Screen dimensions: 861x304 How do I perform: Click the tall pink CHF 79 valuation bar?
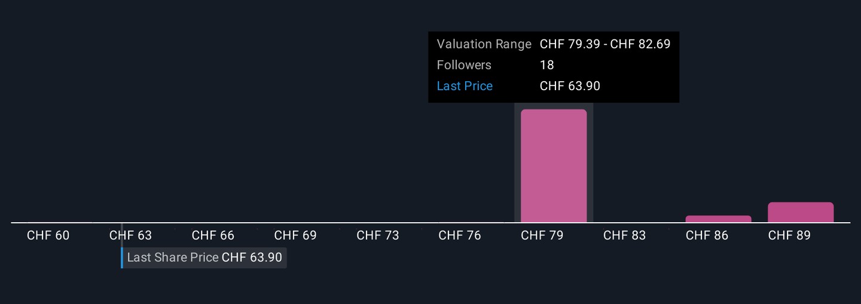tap(554, 166)
